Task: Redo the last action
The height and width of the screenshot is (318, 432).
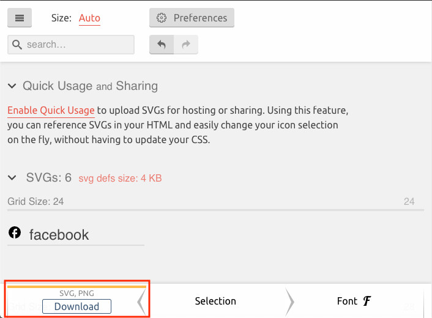Action: tap(186, 45)
